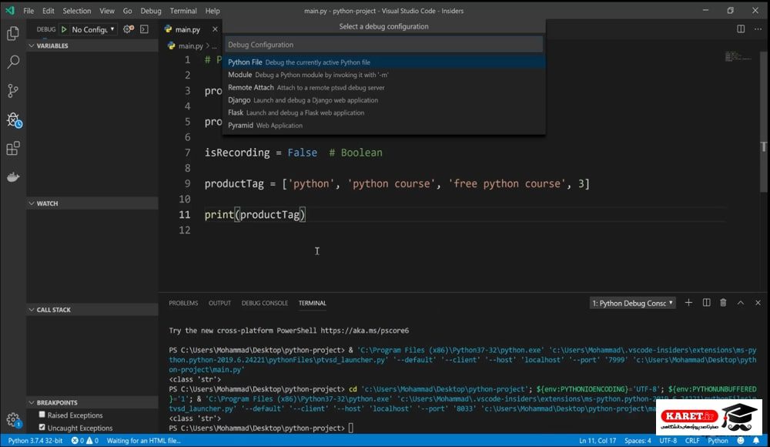Screen dimensions: 770x447
Task: Open the Help menu
Action: pos(213,11)
